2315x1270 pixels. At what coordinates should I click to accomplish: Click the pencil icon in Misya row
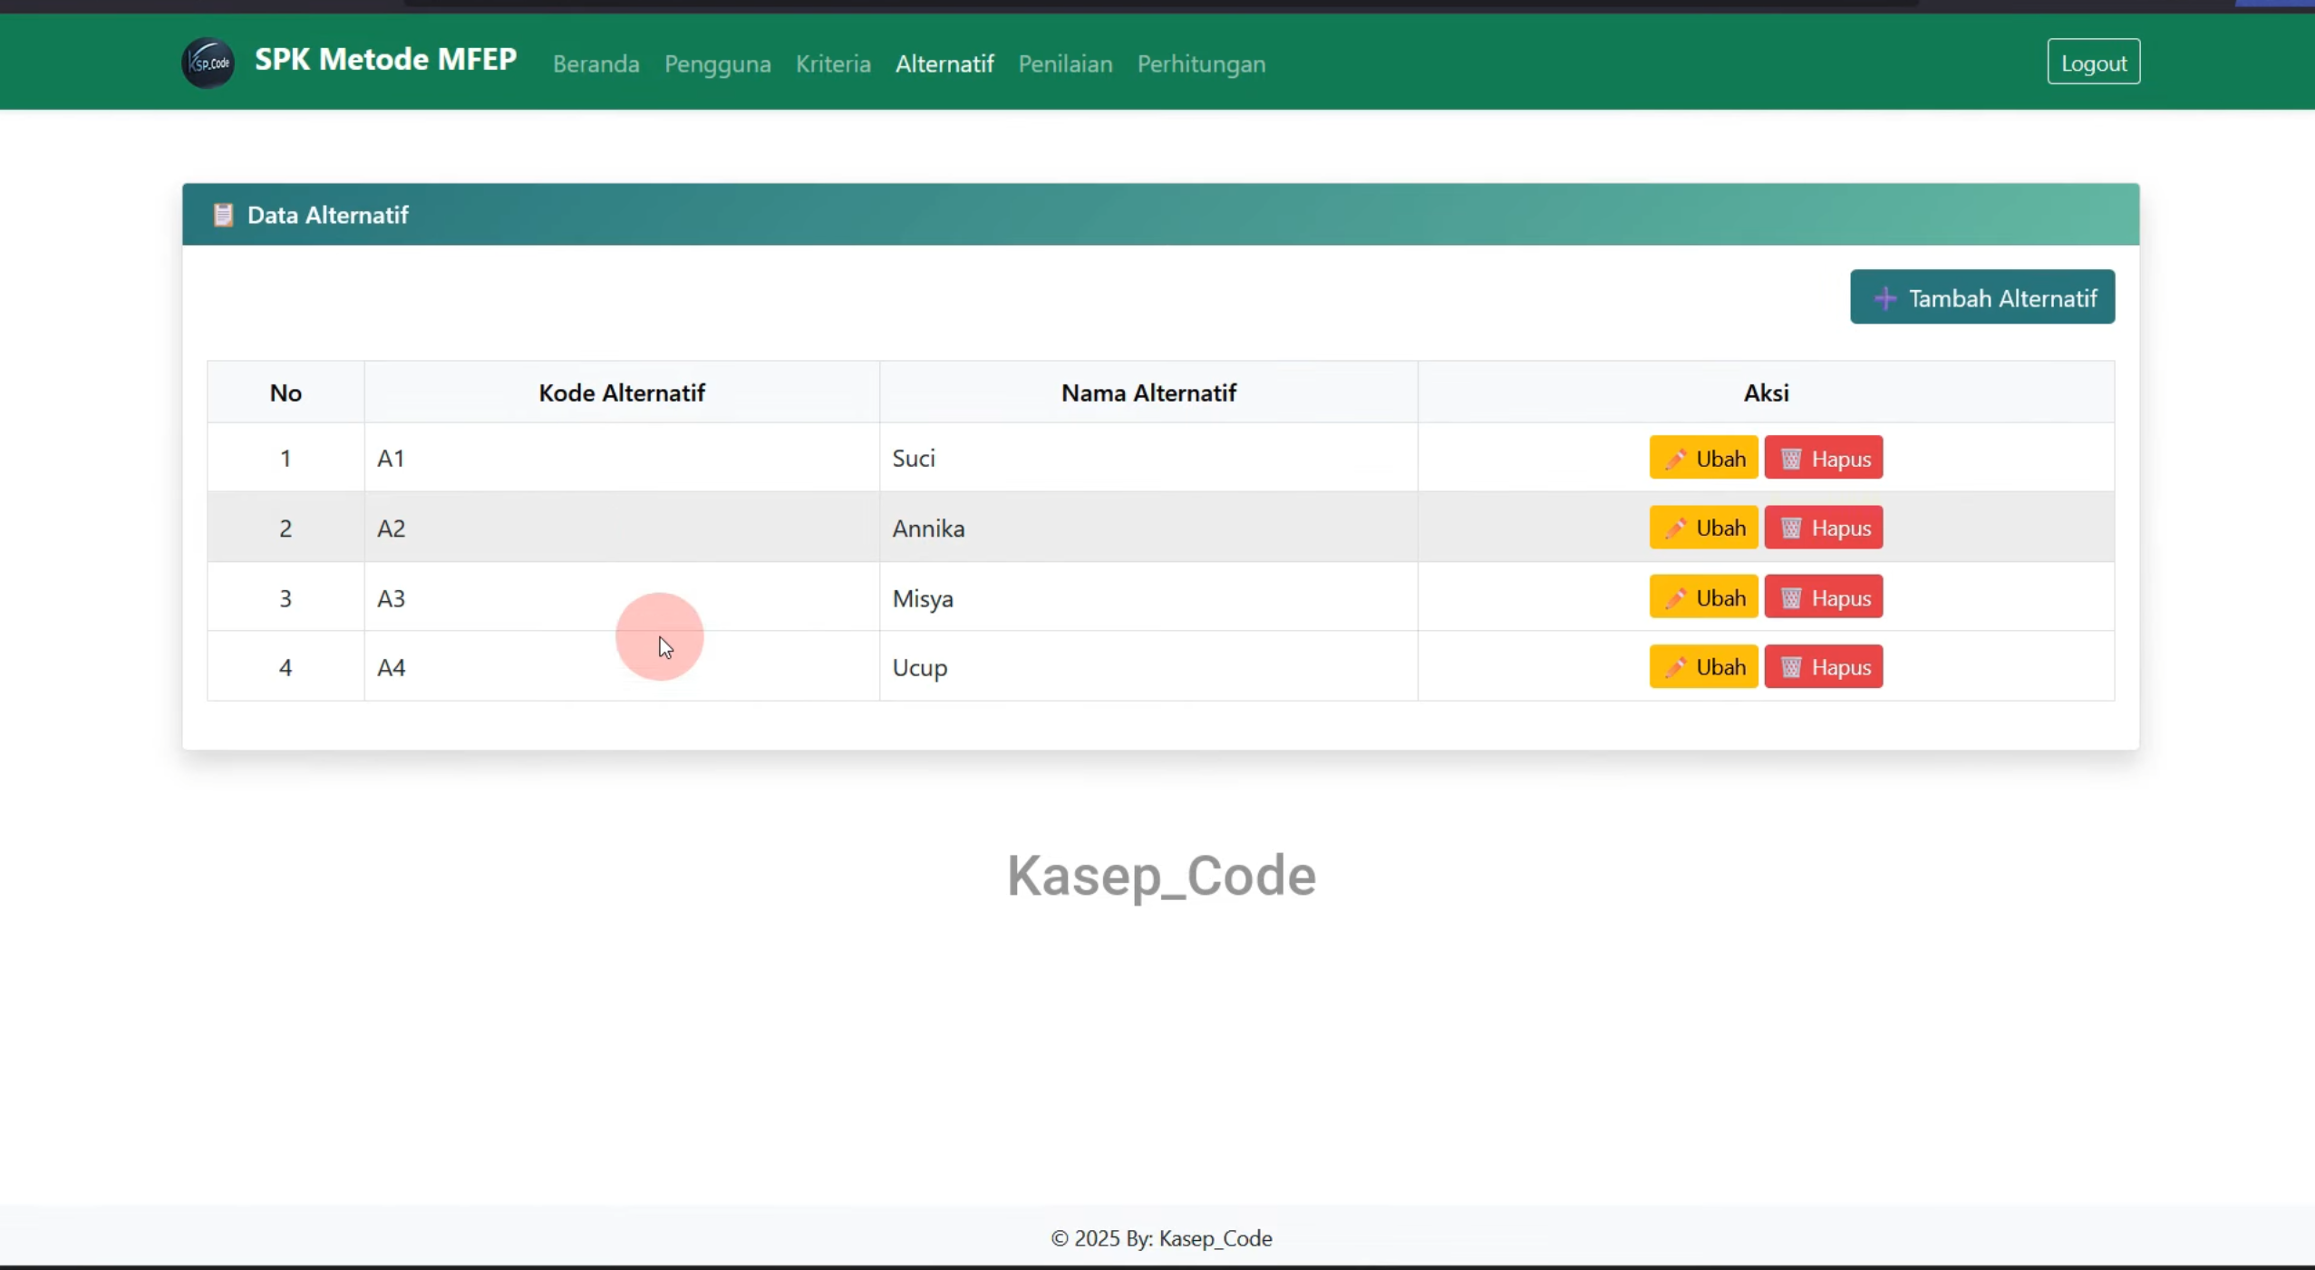click(1675, 597)
